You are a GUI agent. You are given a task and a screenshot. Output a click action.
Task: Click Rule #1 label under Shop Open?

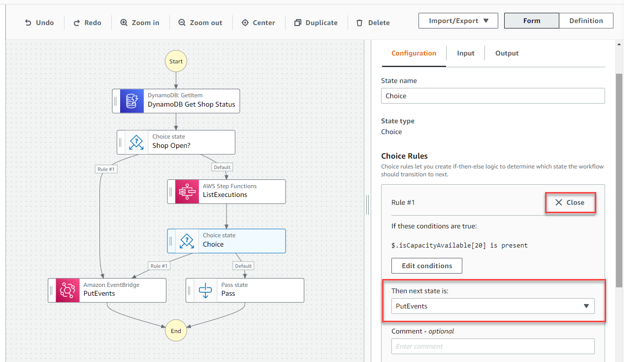[x=106, y=169]
